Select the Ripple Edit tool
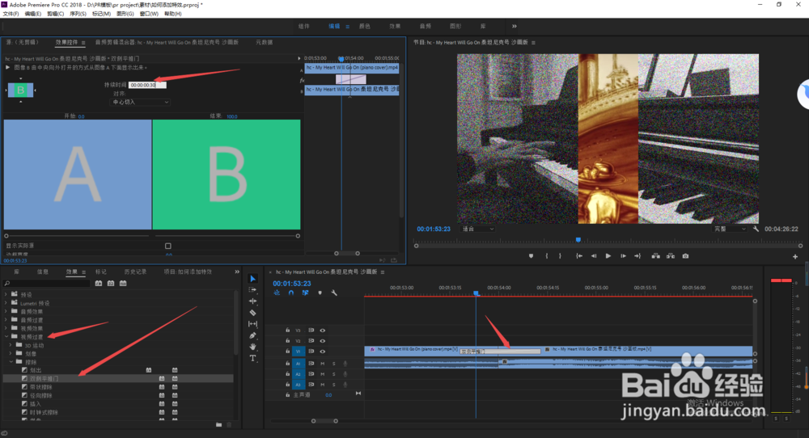Screen dimensions: 809x438 252,301
